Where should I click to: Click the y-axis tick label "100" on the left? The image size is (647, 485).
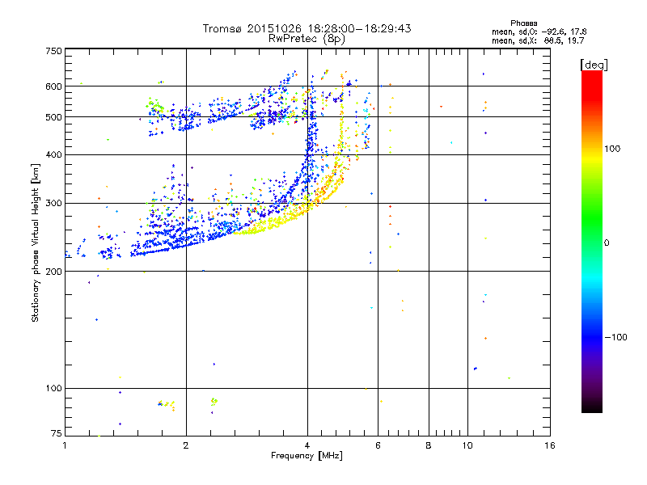tap(54, 389)
